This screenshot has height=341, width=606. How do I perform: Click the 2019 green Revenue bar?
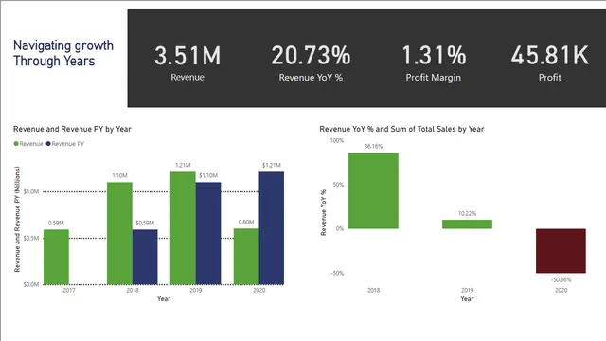click(183, 228)
